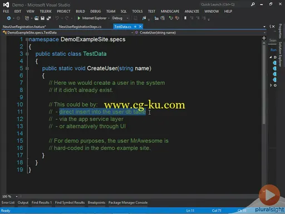Open the DEBUG menu
The height and width of the screenshot is (214, 285).
tap(96, 11)
